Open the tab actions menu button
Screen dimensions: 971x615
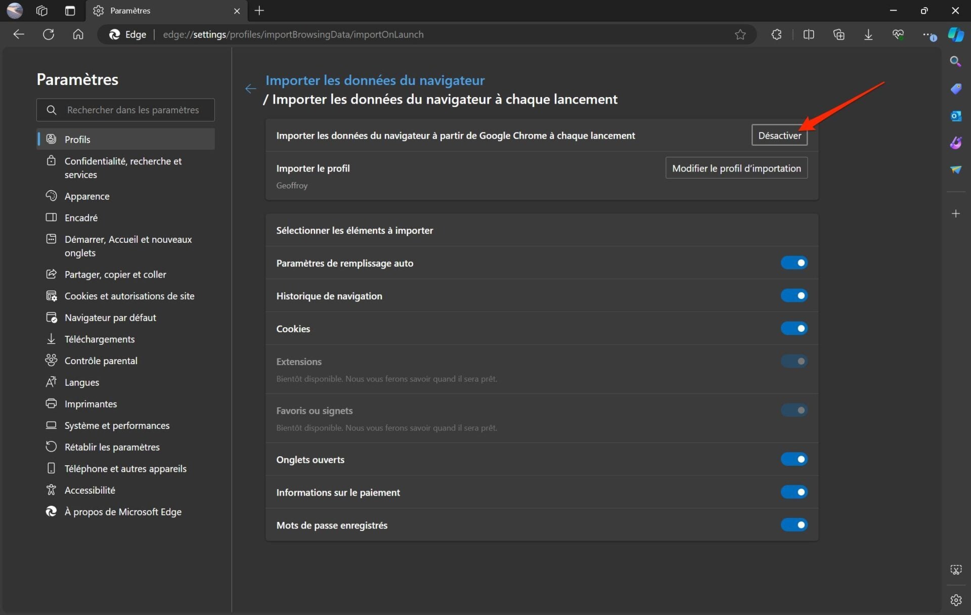coord(70,11)
